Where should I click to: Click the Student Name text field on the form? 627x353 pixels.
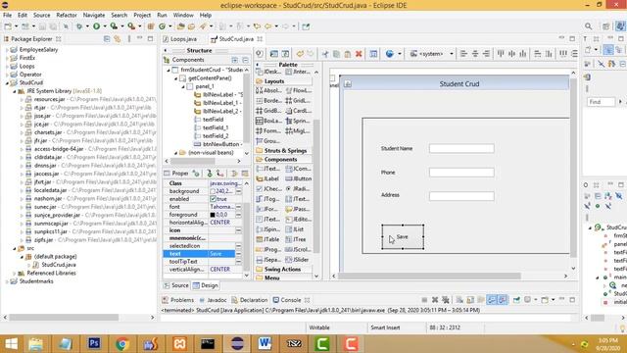coord(461,148)
